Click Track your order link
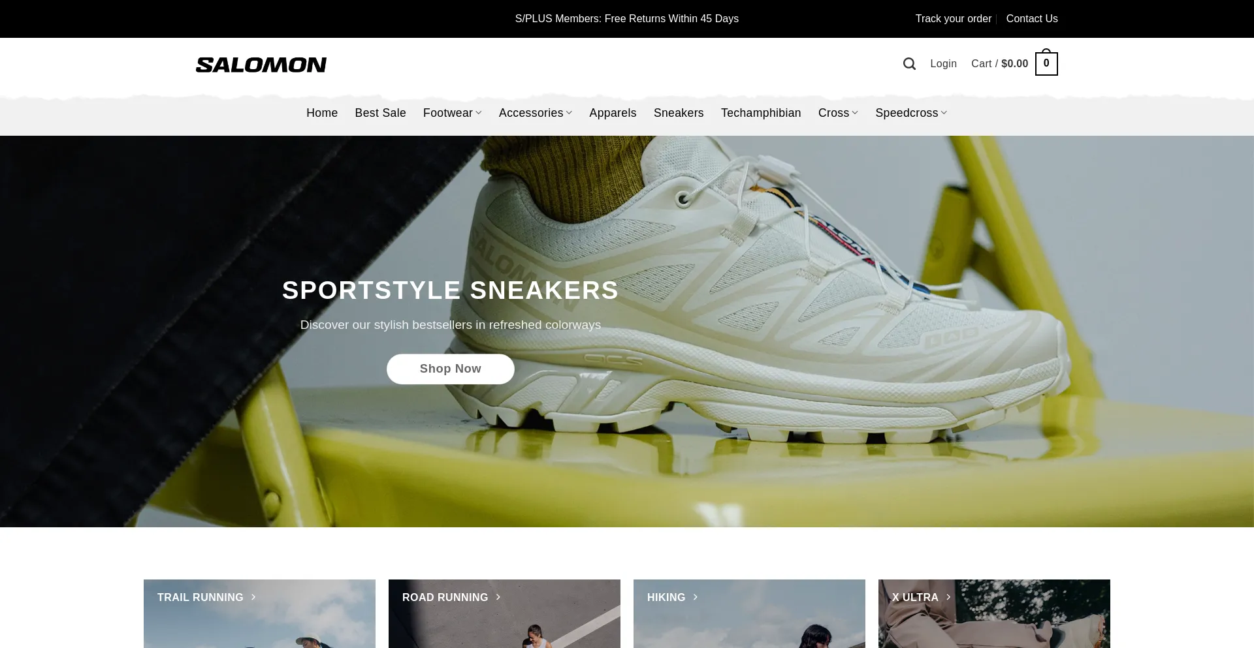The image size is (1254, 648). click(x=954, y=19)
